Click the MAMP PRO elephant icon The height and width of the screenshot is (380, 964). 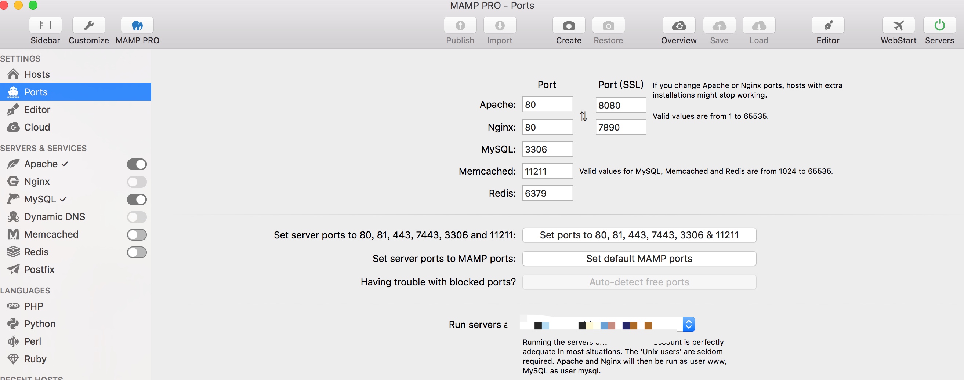[137, 25]
